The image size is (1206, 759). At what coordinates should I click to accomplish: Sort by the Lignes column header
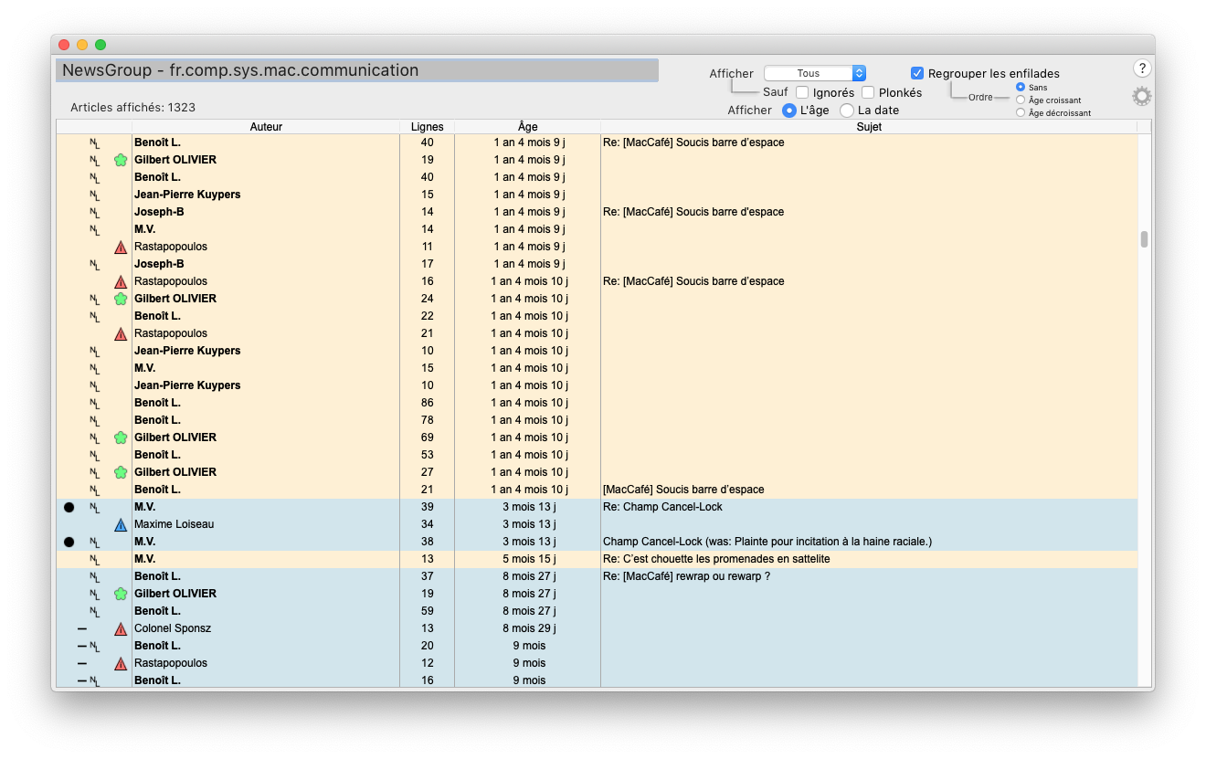(427, 127)
